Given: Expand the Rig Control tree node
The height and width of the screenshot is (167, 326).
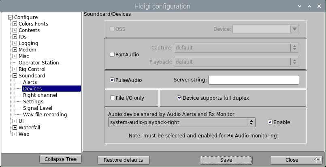Looking at the screenshot, I should tap(15, 69).
